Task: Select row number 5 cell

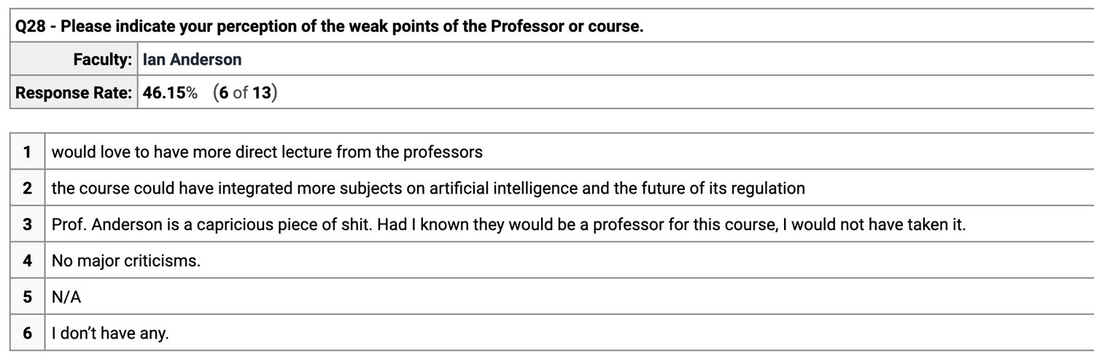Action: [x=27, y=297]
